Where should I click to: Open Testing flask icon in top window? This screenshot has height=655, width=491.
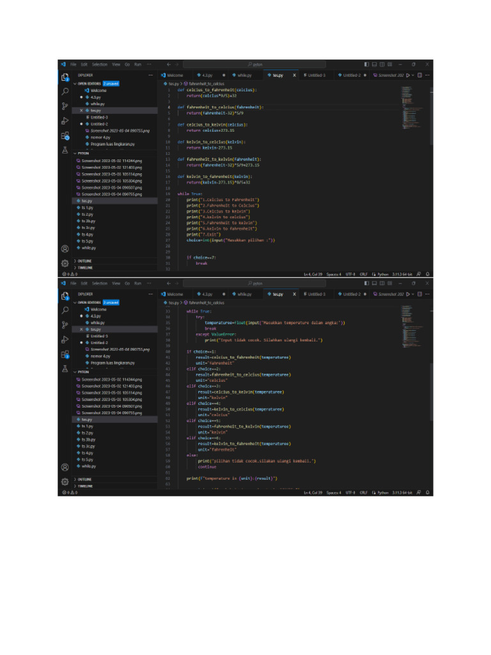(65, 150)
